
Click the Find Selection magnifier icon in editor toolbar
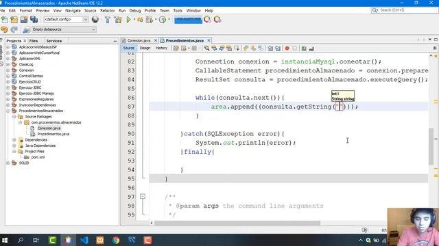pos(206,49)
